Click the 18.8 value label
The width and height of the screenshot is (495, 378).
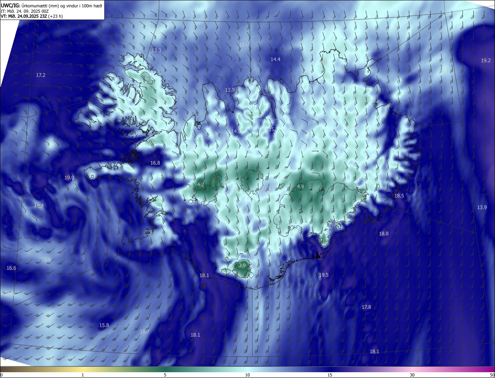coord(384,233)
